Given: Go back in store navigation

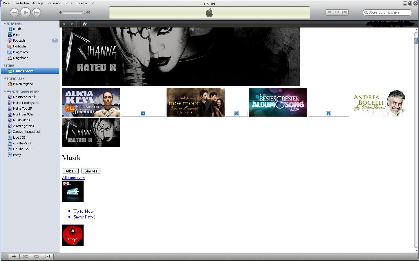Looking at the screenshot, I should tap(64, 24).
